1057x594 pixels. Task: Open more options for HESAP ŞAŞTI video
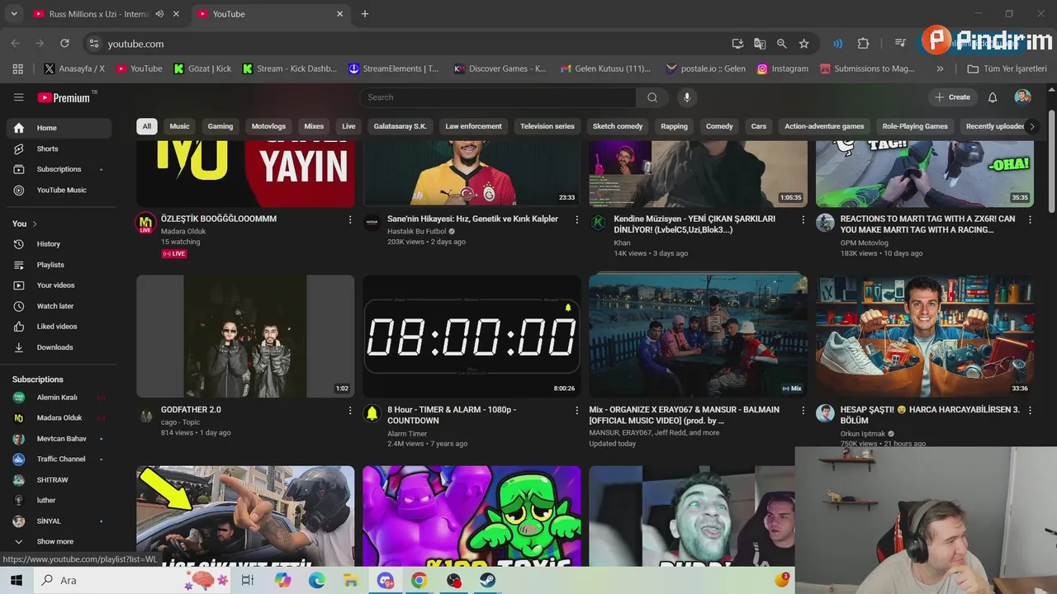click(x=1030, y=410)
